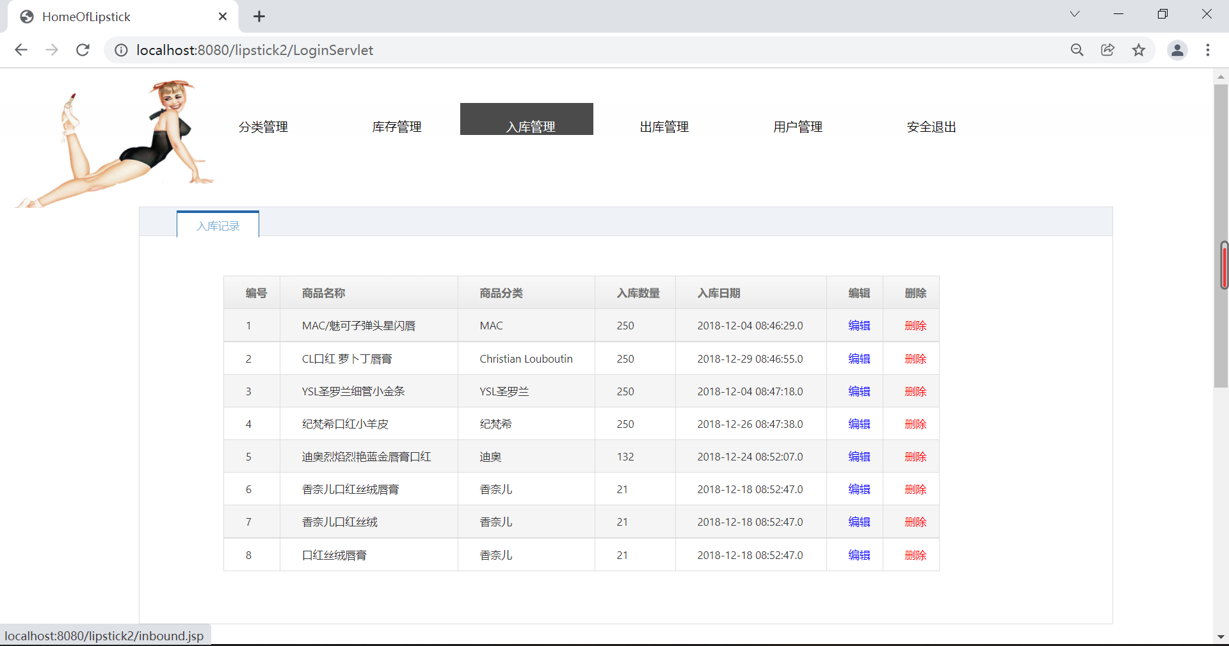Screen dimensions: 1229x646
Task: Open the browser profile avatar
Action: [1177, 50]
